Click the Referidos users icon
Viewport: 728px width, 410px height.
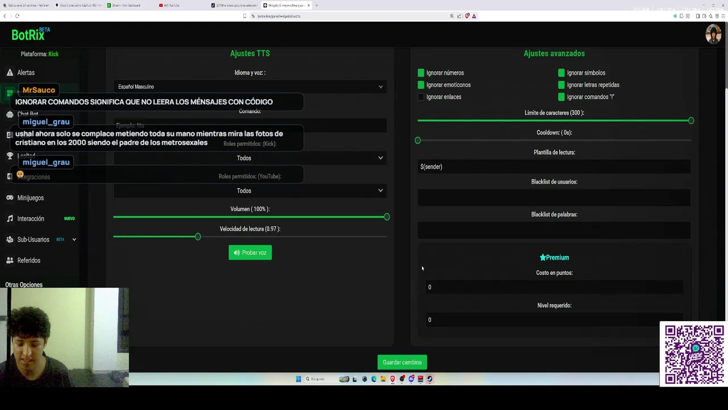click(10, 261)
